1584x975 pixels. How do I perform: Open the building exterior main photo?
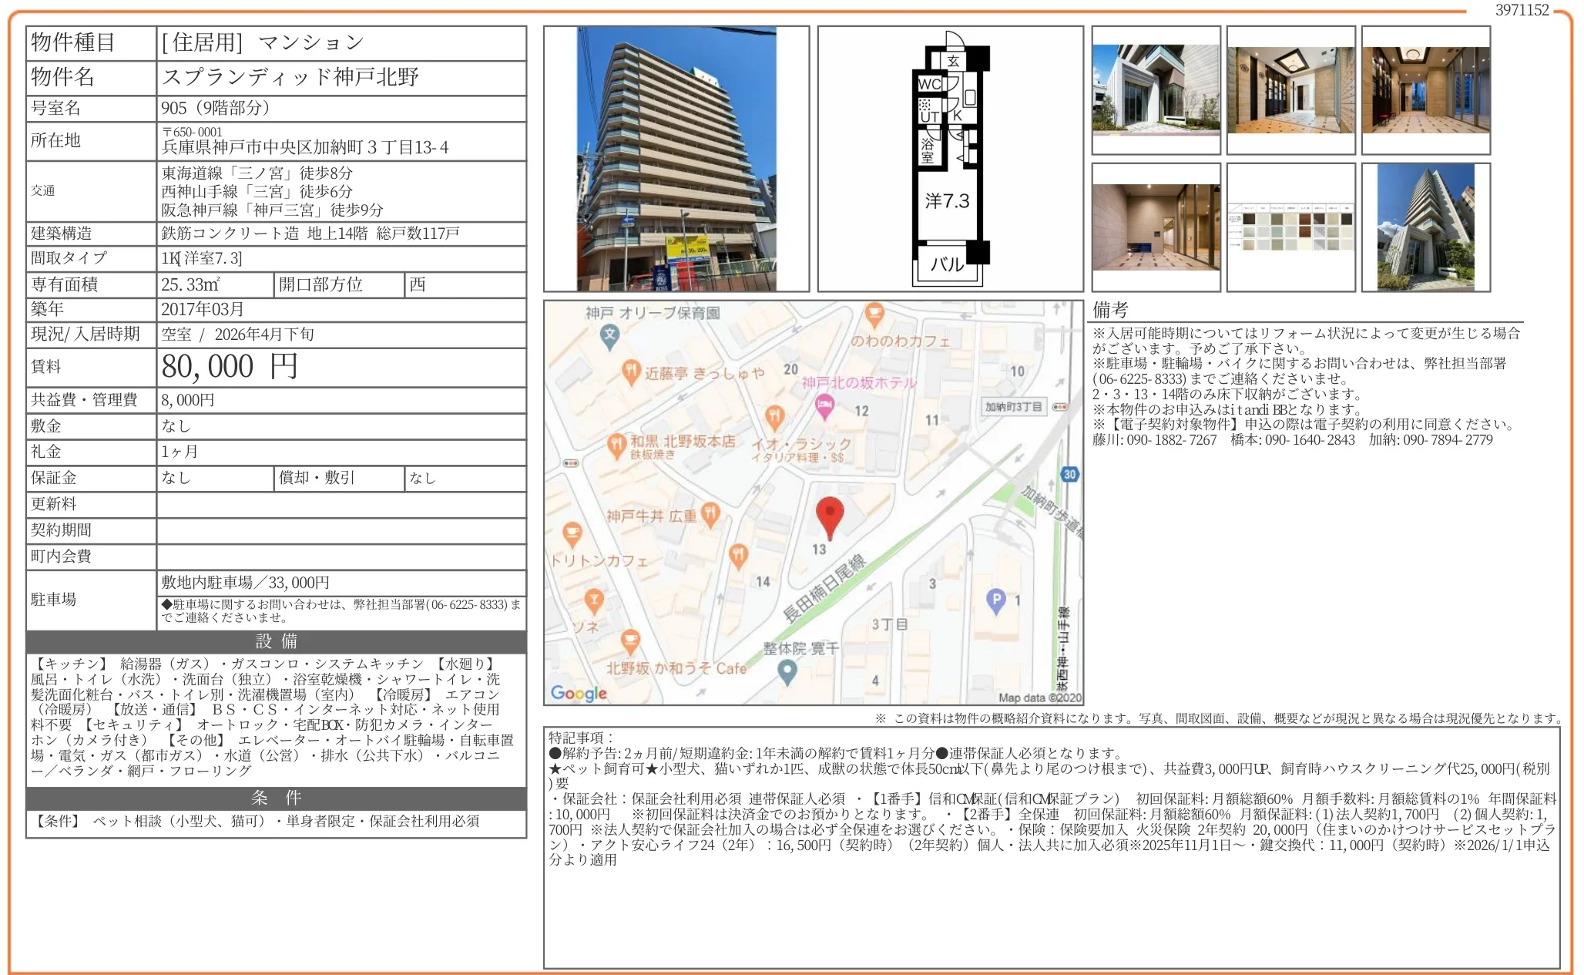click(x=676, y=159)
